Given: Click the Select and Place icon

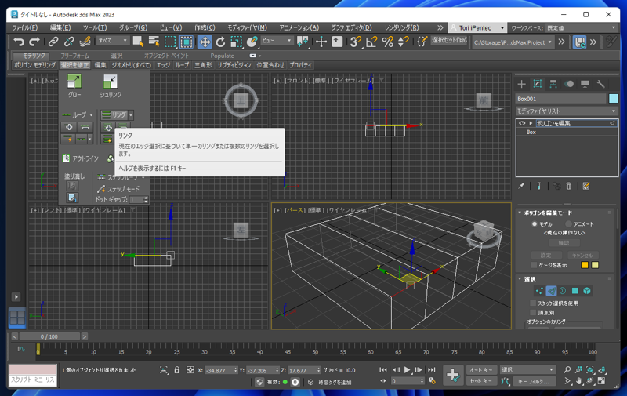Looking at the screenshot, I should click(252, 42).
